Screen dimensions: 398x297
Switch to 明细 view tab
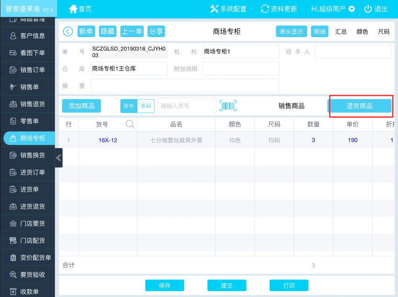coord(319,31)
